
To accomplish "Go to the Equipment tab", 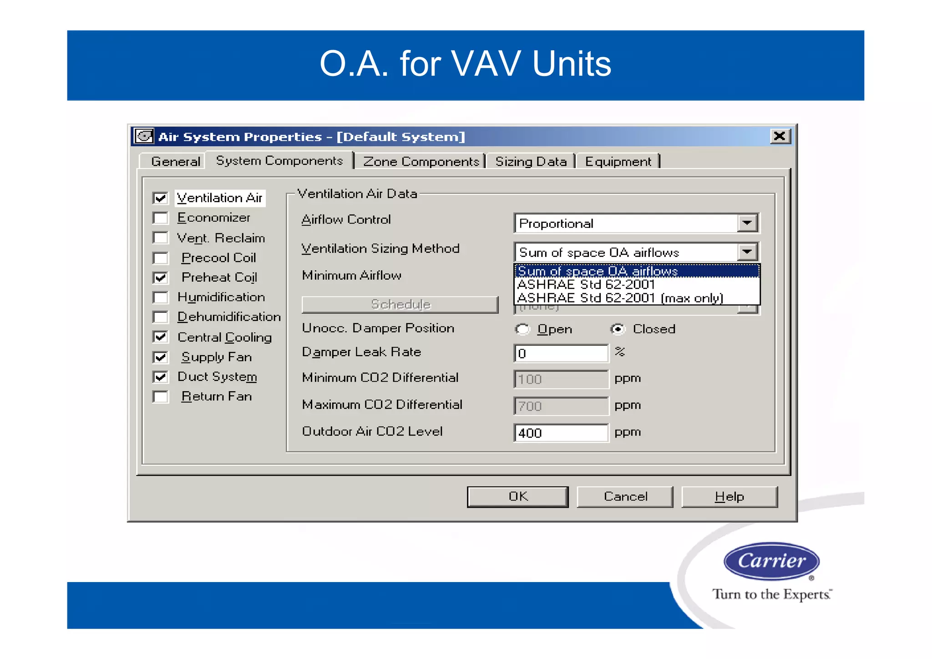I will [618, 162].
